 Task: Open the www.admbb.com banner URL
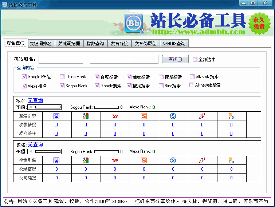click(199, 32)
